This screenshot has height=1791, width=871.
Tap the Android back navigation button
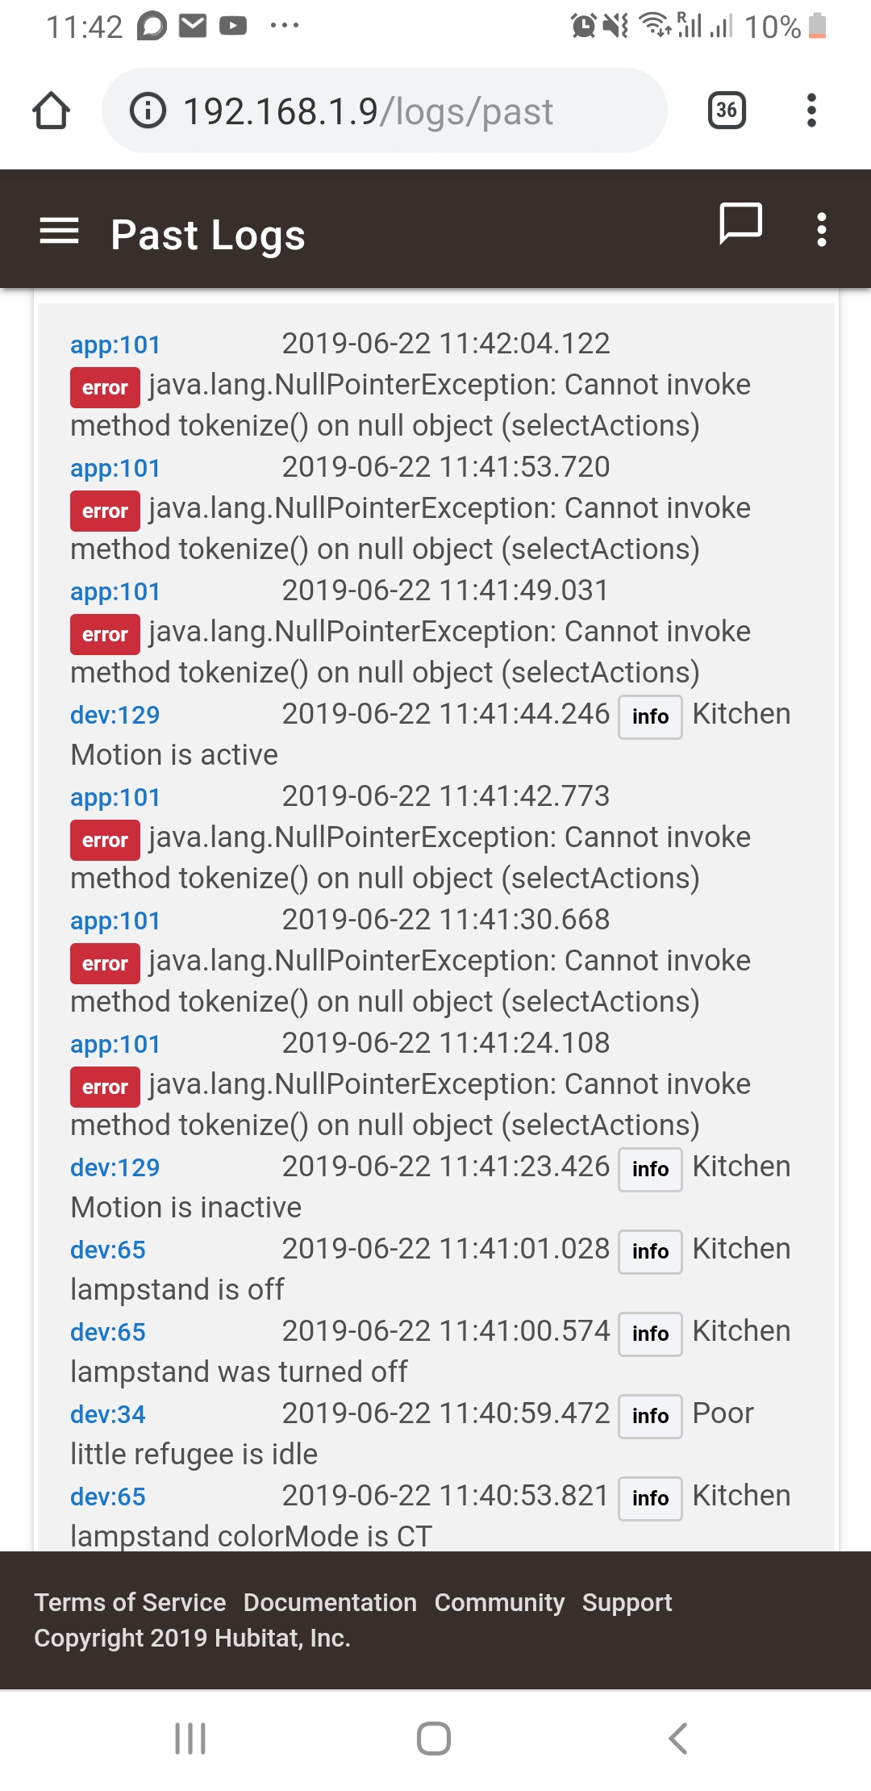678,1739
